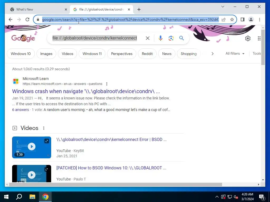This screenshot has height=202, width=270.
Task: Open a new tab with the plus button
Action: tap(139, 9)
